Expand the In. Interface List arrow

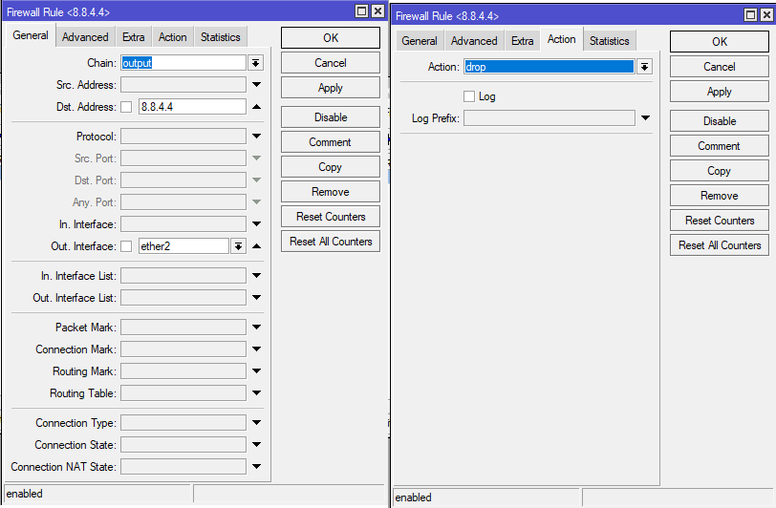(x=256, y=276)
